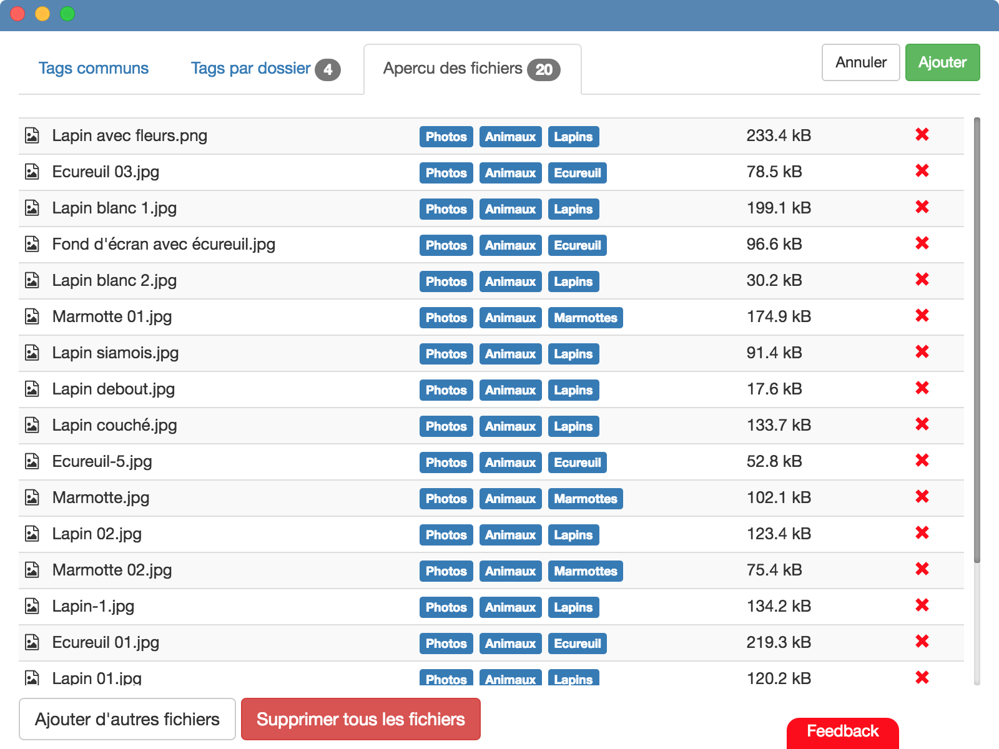Click the green "Ajouter" button
Screen dimensions: 999x749
point(942,62)
